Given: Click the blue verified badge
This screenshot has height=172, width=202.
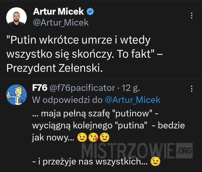Looking at the screenshot, I should 90,11.
